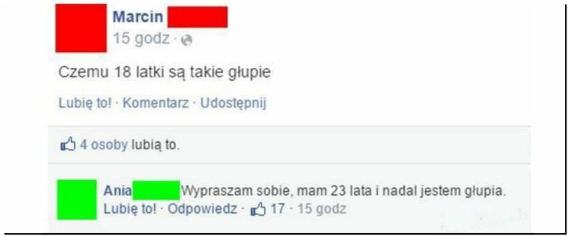Like Ania's comment with Lubię to!
The height and width of the screenshot is (236, 568).
click(130, 209)
